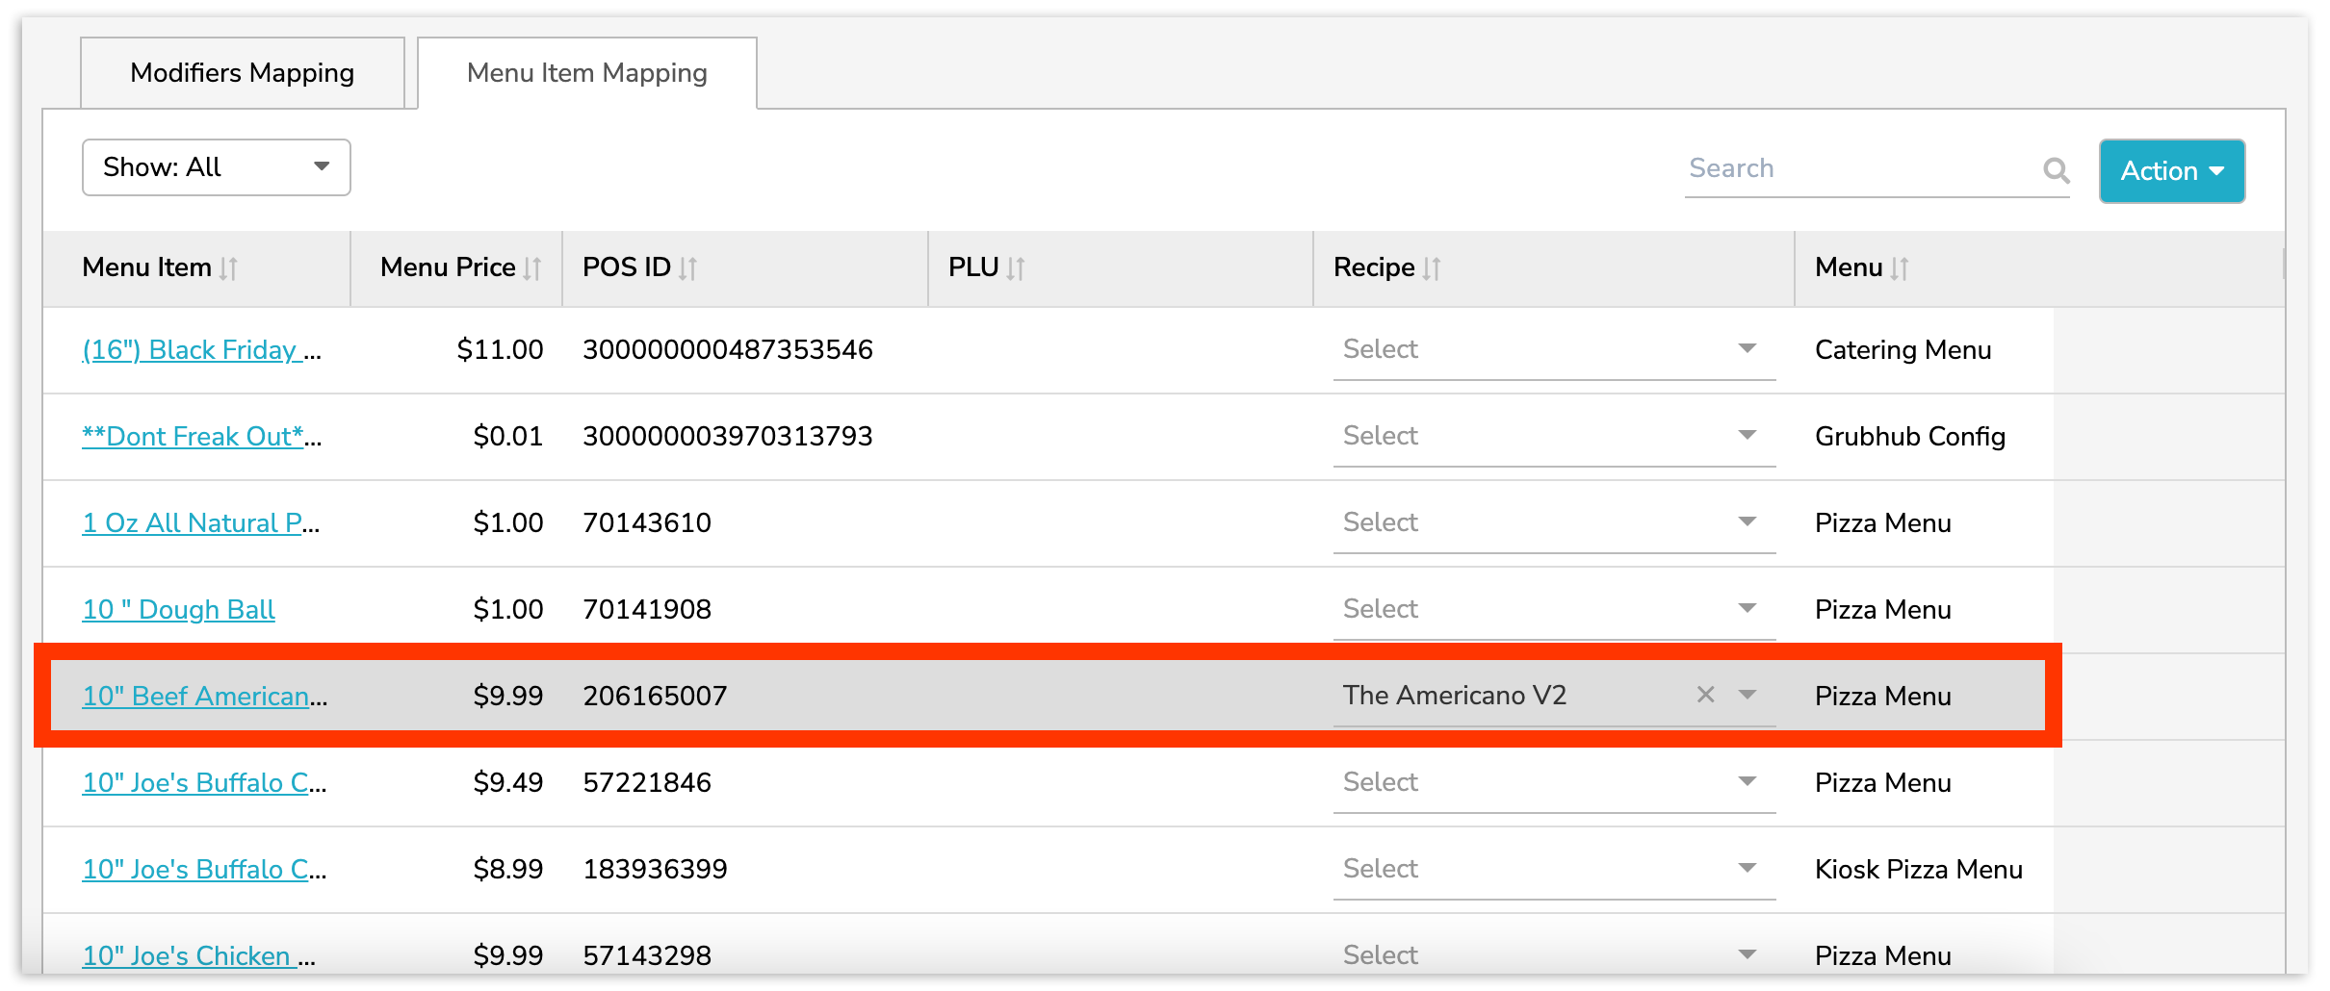Viewport: 2330px width, 991px height.
Task: Focus the Search input field
Action: (x=1858, y=169)
